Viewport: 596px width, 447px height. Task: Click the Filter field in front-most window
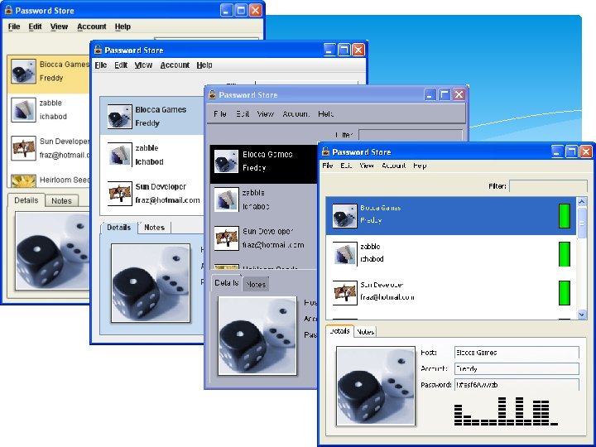click(548, 186)
